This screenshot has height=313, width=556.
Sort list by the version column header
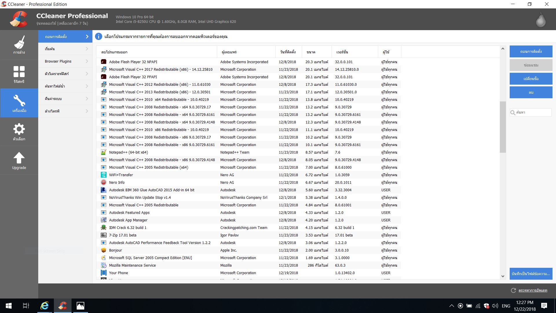click(342, 52)
